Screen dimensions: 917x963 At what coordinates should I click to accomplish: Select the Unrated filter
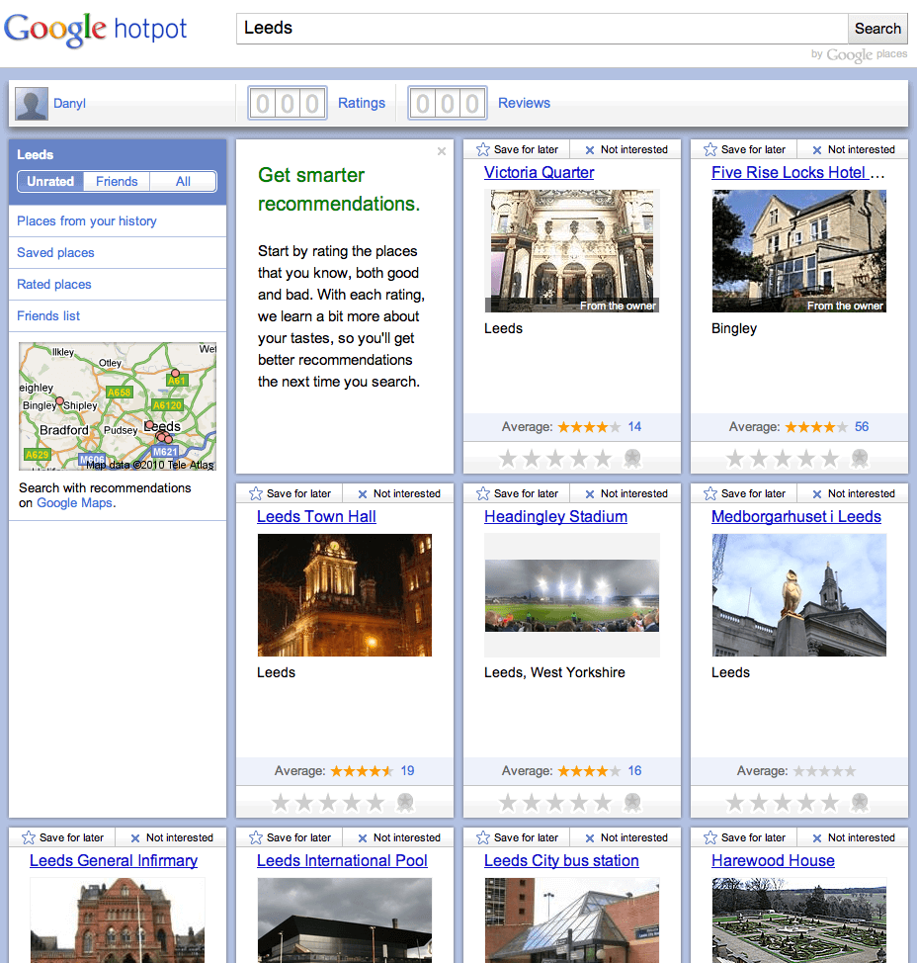coord(50,182)
